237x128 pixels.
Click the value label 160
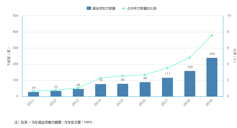(190, 67)
